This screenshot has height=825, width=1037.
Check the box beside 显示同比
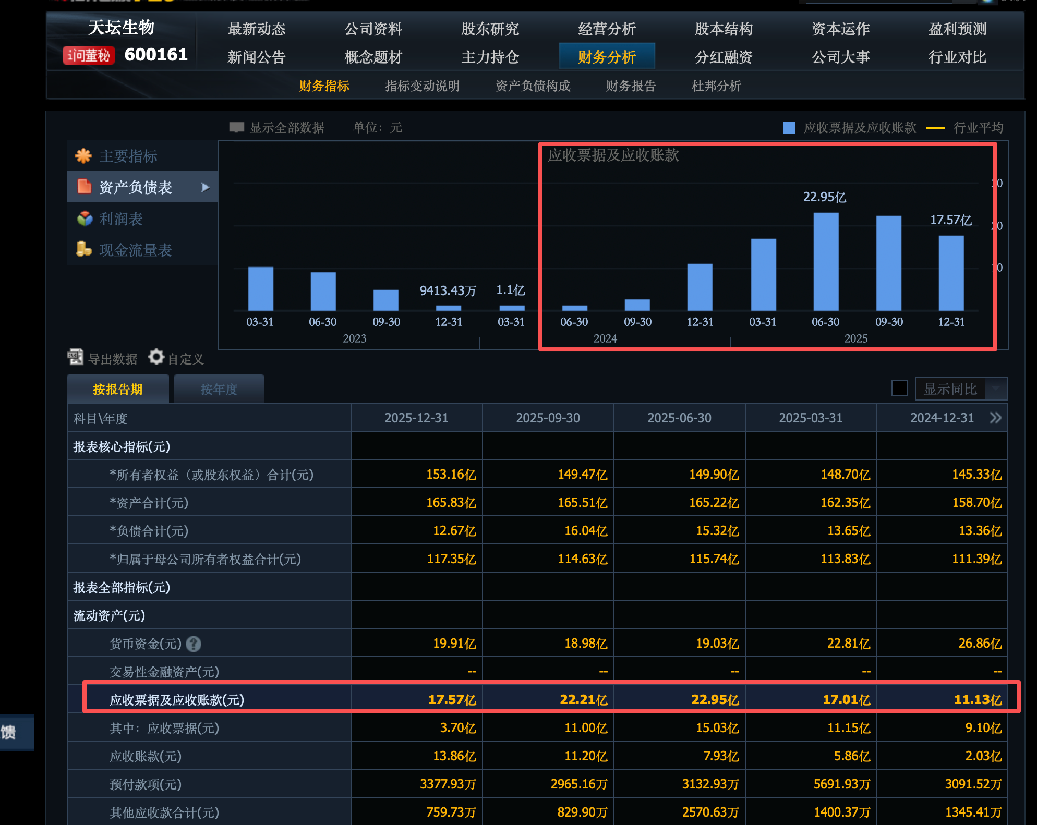point(899,389)
